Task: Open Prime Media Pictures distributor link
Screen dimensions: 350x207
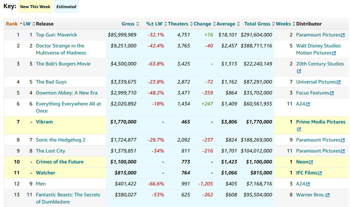Action: (x=321, y=122)
